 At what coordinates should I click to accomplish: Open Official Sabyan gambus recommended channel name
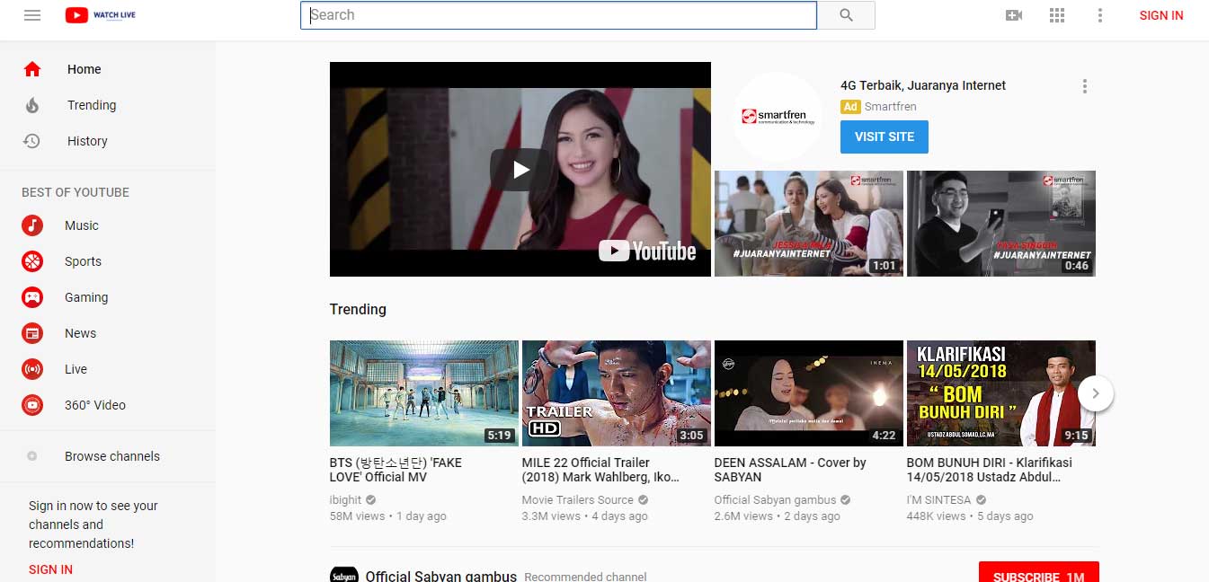(440, 576)
